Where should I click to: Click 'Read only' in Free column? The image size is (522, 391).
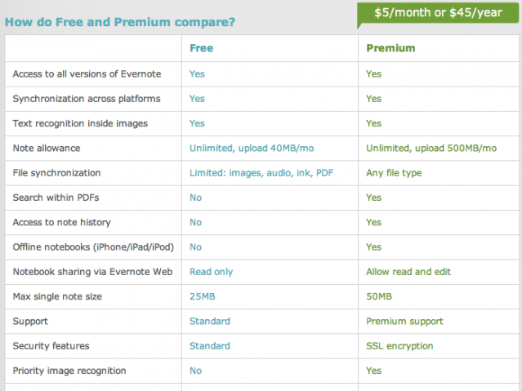pyautogui.click(x=211, y=272)
